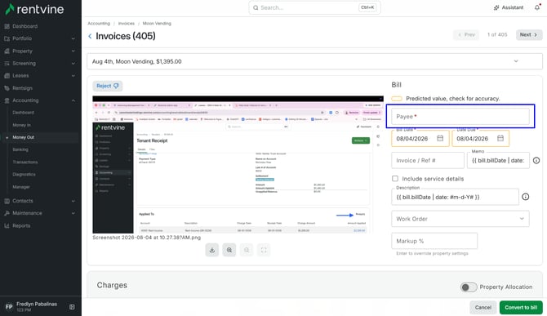The height and width of the screenshot is (316, 547).
Task: Toggle Property Allocation switch
Action: point(469,287)
